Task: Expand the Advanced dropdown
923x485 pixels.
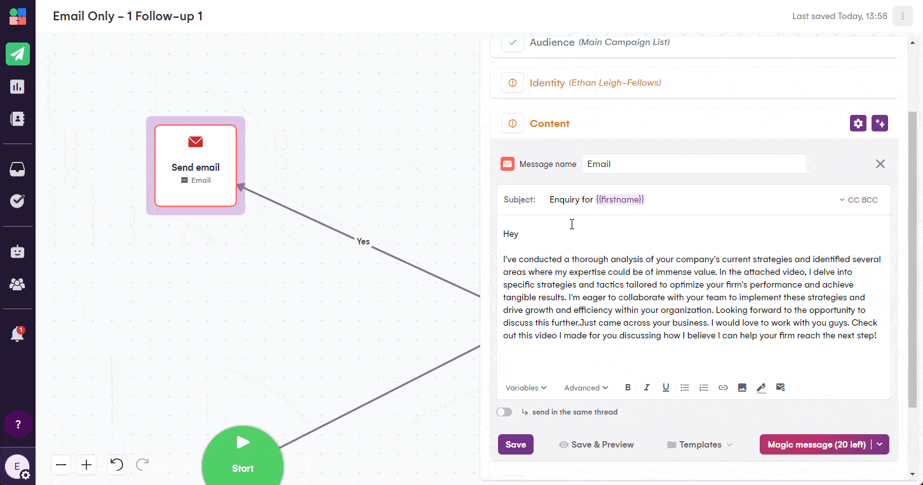Action: point(586,388)
